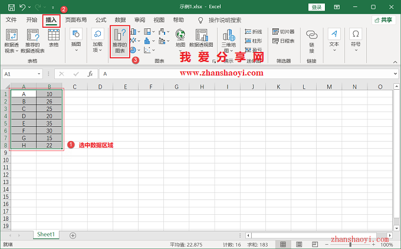Click the Name Box showing A1
Viewport: 401px width, 249px height.
tap(19, 74)
